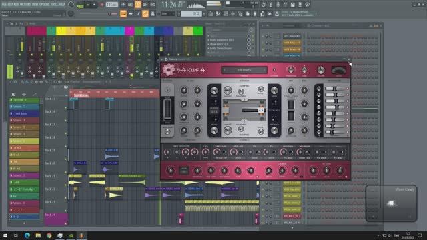Click the view piano roll toolbar icon
Viewport: 427px width, 240px height.
click(x=218, y=13)
